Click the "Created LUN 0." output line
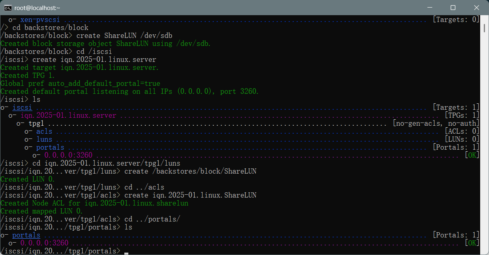 28,179
